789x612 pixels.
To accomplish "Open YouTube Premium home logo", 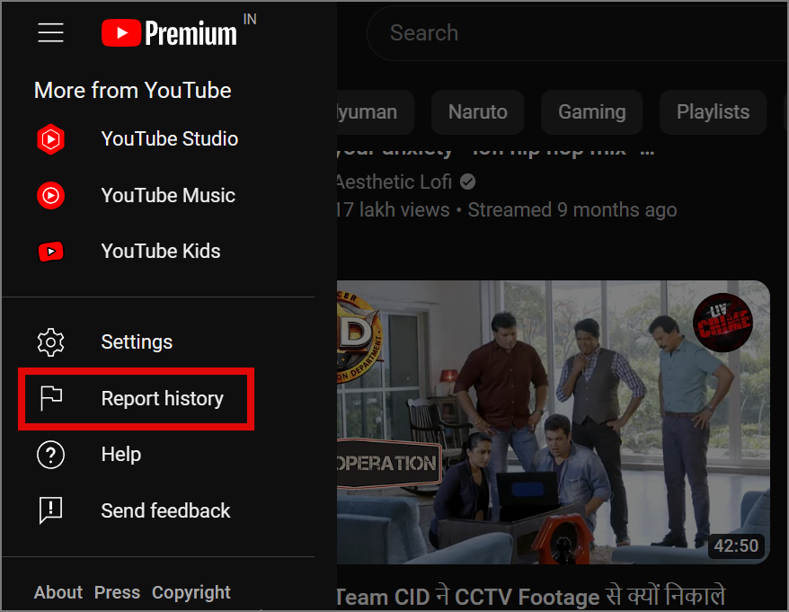I will coord(169,33).
